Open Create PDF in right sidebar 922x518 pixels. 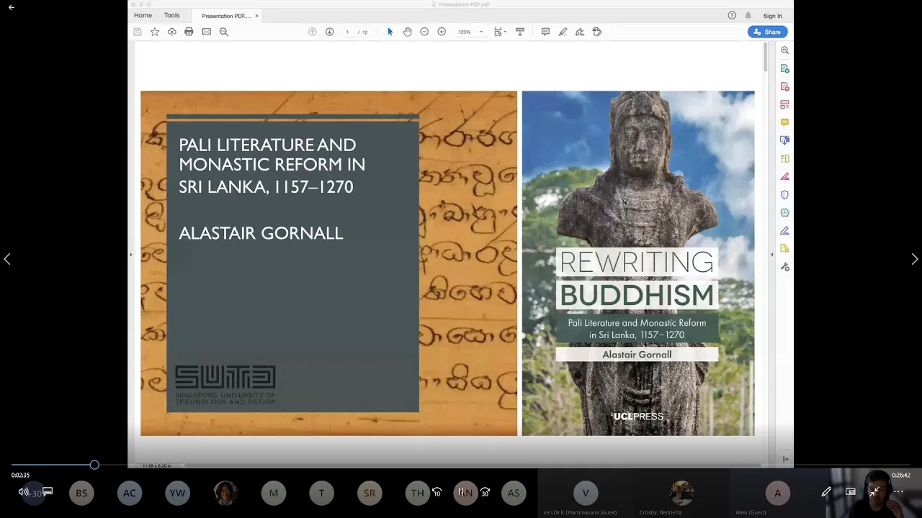click(x=784, y=86)
